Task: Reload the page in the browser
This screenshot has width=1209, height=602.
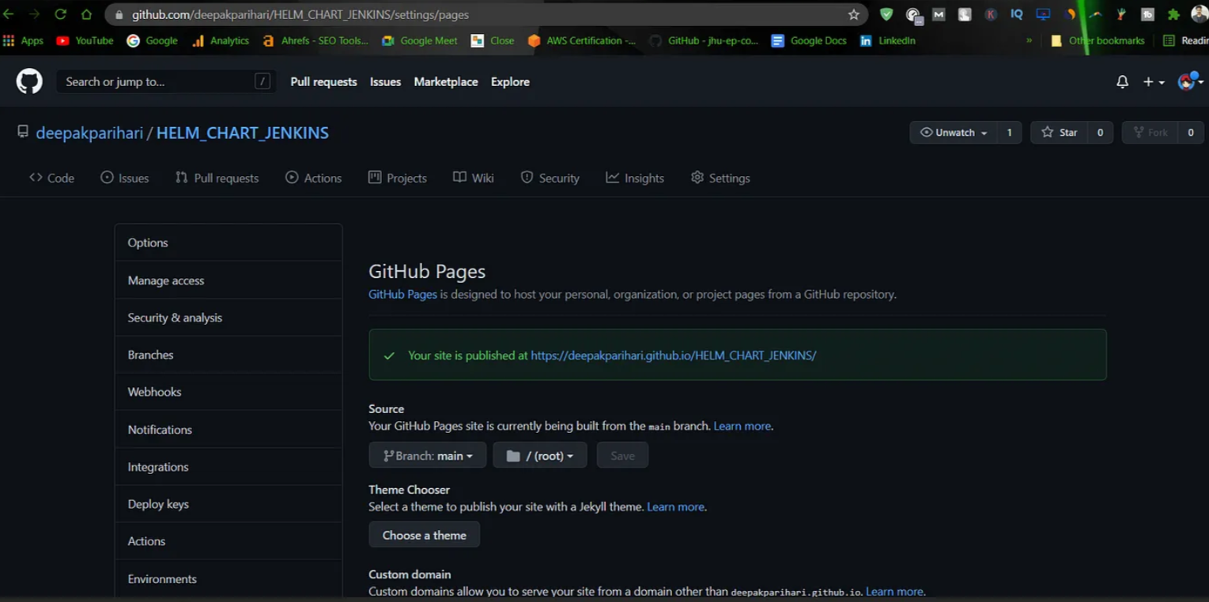Action: (60, 14)
